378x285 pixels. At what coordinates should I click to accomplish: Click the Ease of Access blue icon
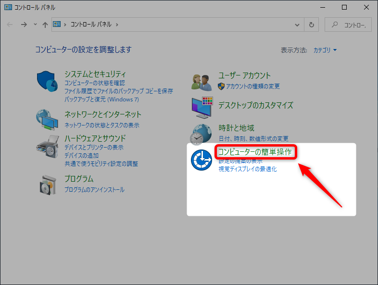[202, 160]
